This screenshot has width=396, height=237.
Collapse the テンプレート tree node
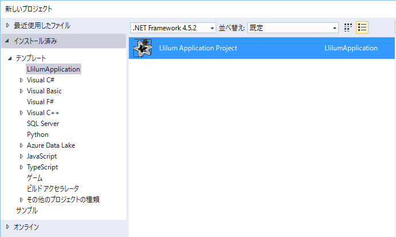click(10, 58)
